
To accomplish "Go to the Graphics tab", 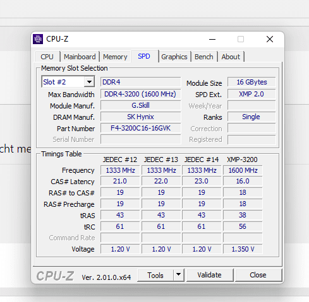I will pyautogui.click(x=174, y=57).
